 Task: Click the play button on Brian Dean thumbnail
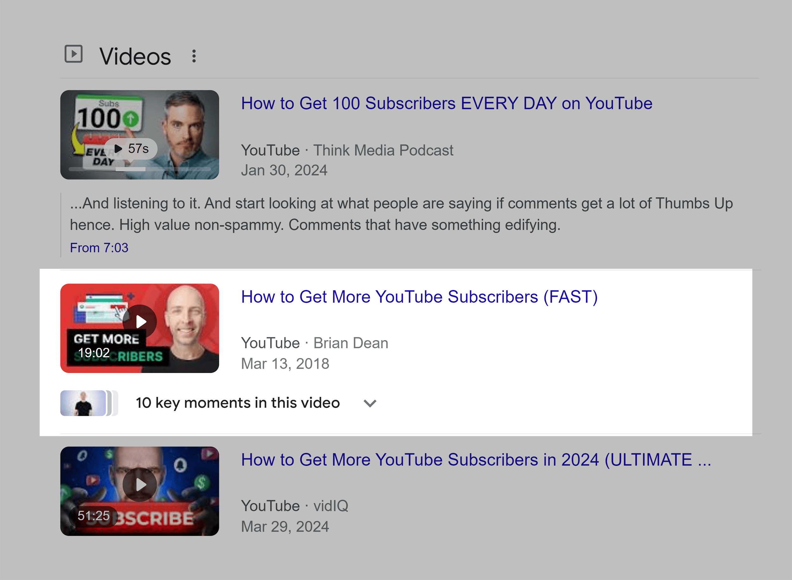click(x=140, y=322)
